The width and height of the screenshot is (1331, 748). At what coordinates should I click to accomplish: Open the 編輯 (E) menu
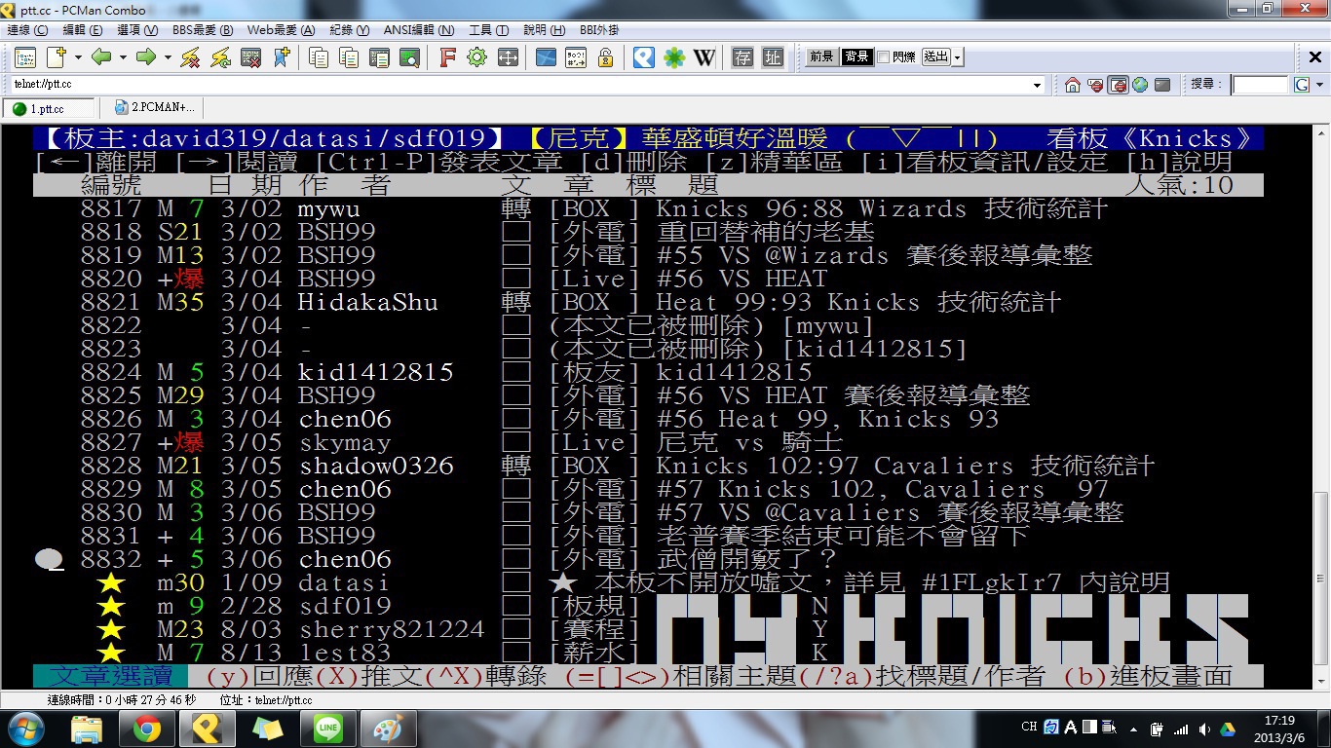[81, 30]
